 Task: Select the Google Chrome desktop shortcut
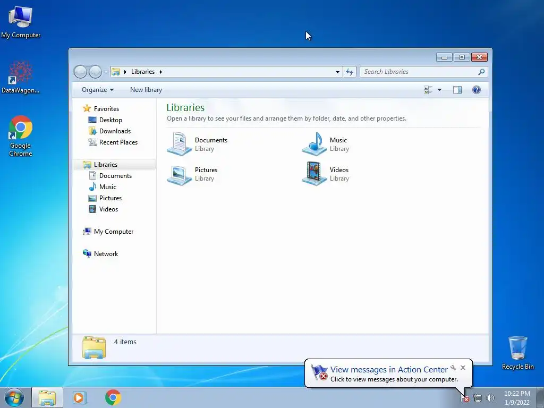pos(21,136)
